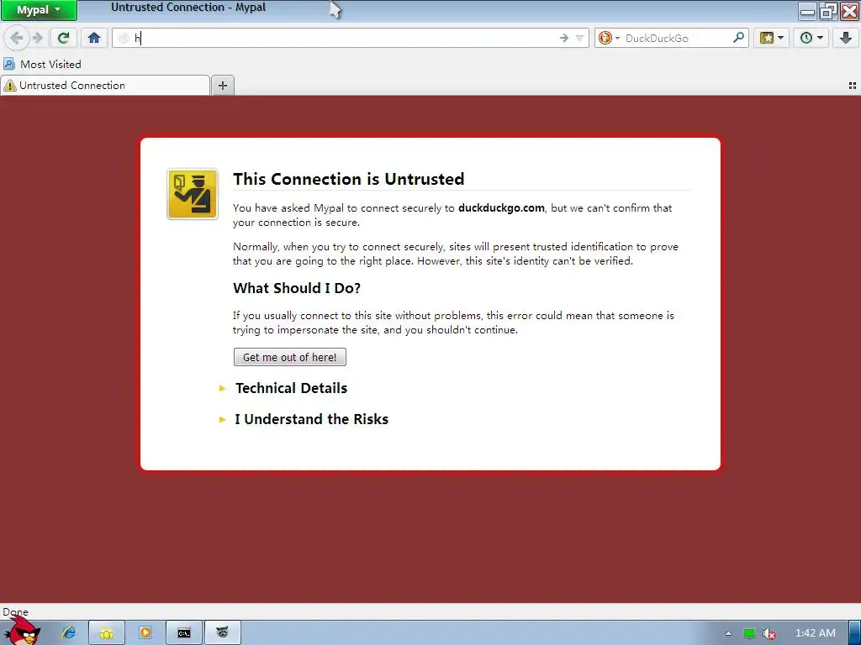
Task: Reload the current page
Action: [64, 38]
